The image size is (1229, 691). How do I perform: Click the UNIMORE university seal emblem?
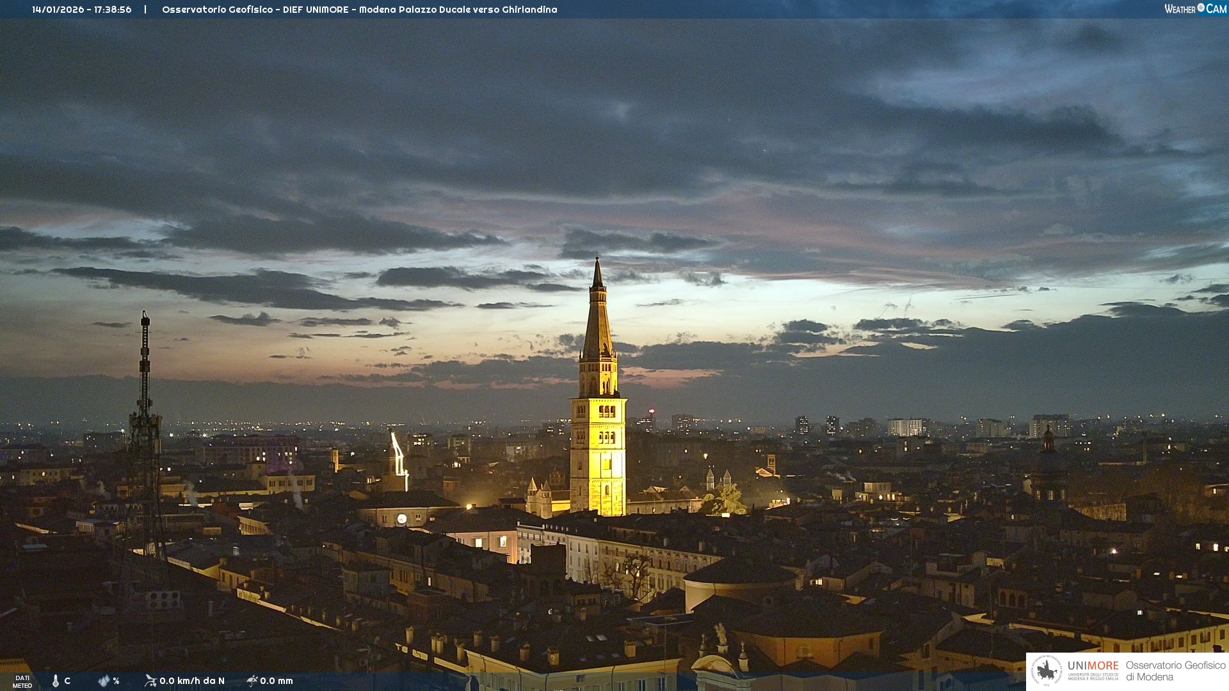[1047, 671]
